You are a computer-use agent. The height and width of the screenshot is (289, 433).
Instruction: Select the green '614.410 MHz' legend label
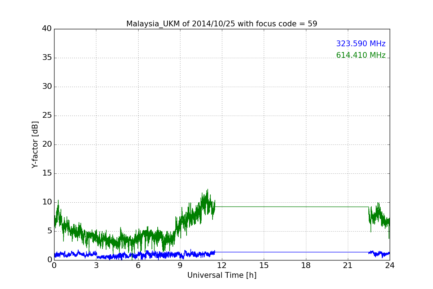(x=361, y=55)
